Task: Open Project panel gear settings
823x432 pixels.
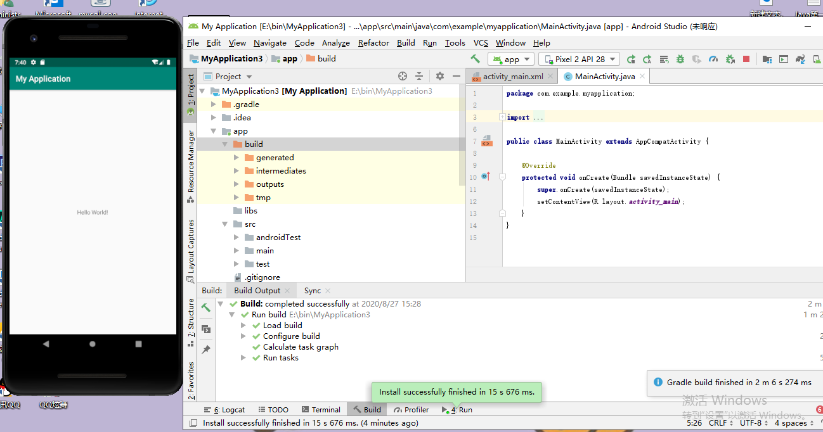Action: (x=440, y=76)
